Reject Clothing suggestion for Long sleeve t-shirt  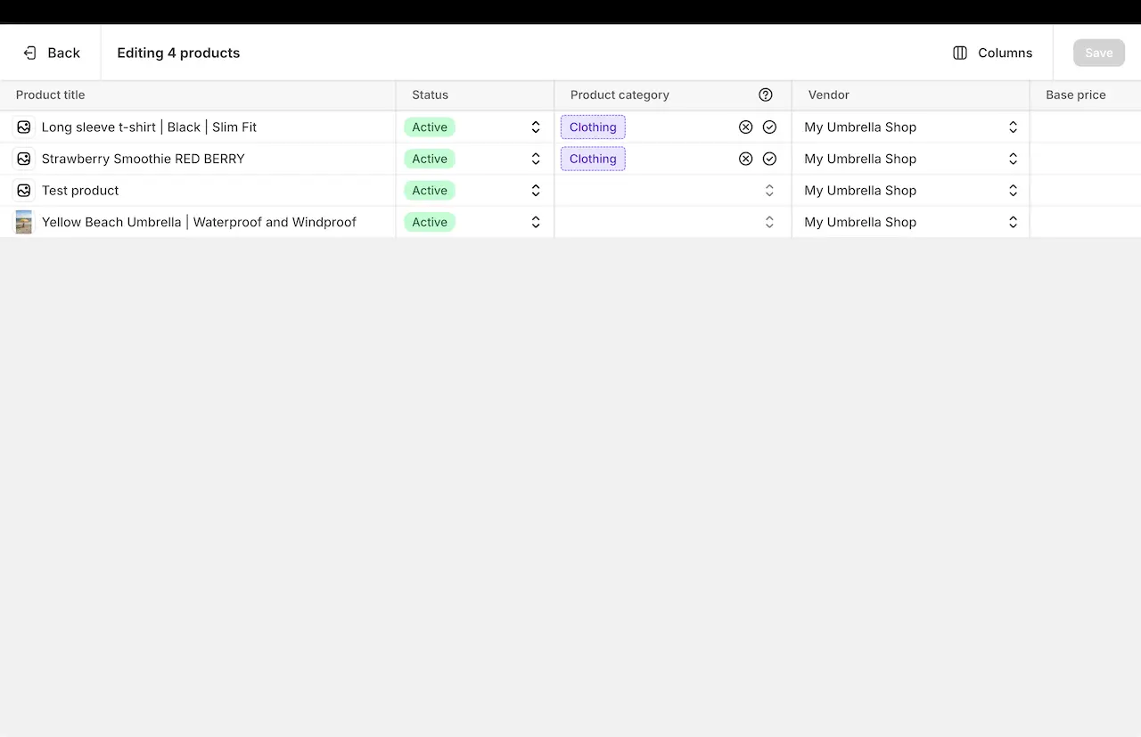[745, 127]
